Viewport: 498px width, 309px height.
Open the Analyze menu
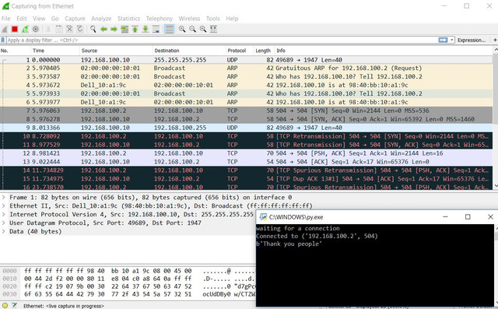coord(101,19)
